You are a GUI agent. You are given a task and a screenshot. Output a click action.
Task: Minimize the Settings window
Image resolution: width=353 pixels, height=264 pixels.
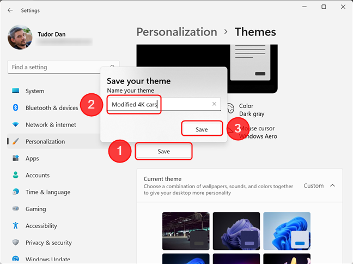tap(305, 7)
